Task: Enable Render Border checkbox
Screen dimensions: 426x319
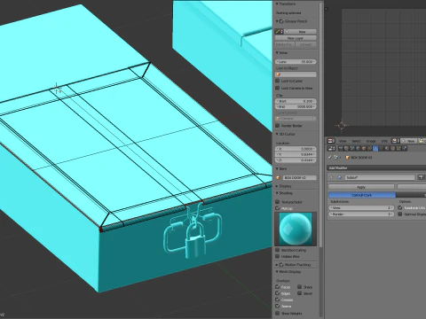Action: [x=278, y=126]
